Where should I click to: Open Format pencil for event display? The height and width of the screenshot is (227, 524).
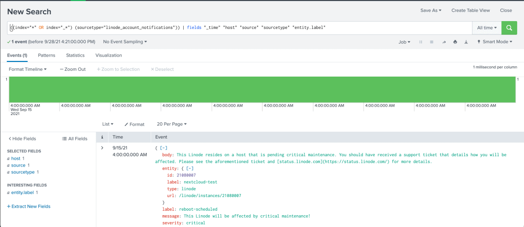tap(134, 124)
